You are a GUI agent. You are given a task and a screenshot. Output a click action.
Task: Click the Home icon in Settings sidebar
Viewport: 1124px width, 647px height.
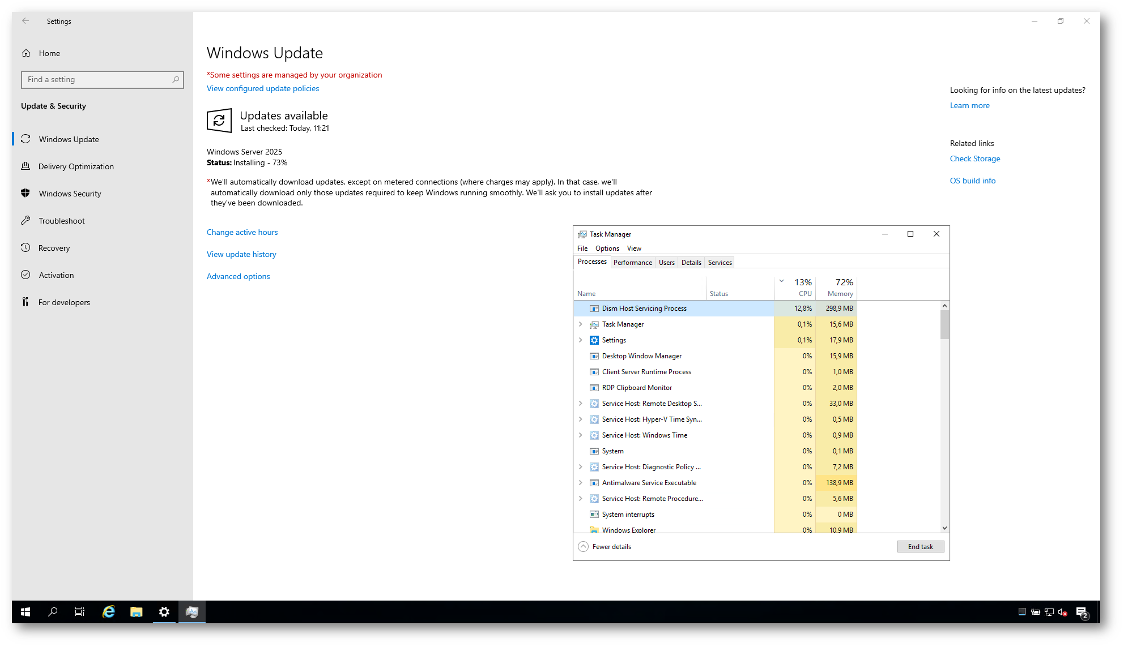coord(26,53)
